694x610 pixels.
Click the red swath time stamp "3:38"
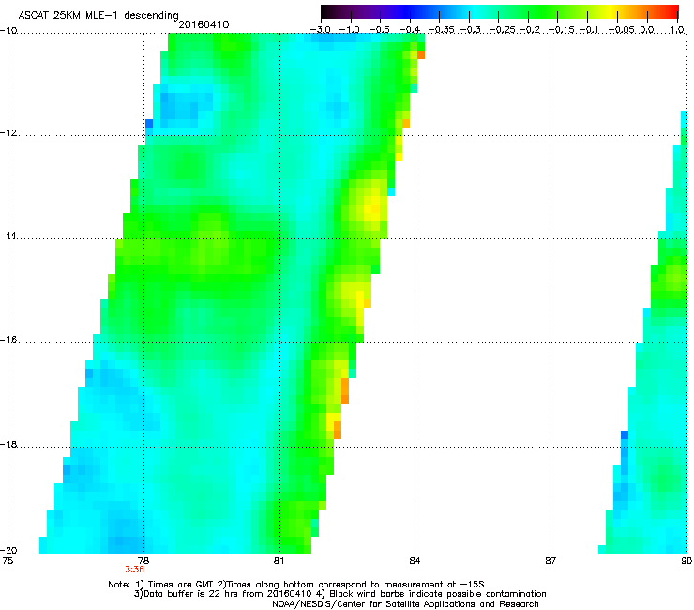134,570
